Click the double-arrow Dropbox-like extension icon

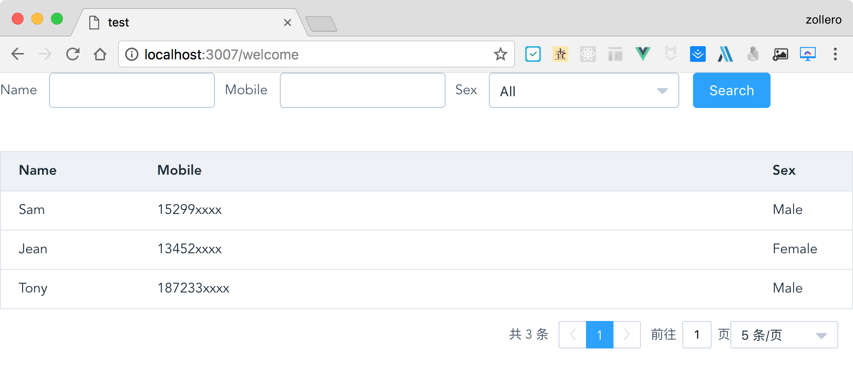point(697,54)
